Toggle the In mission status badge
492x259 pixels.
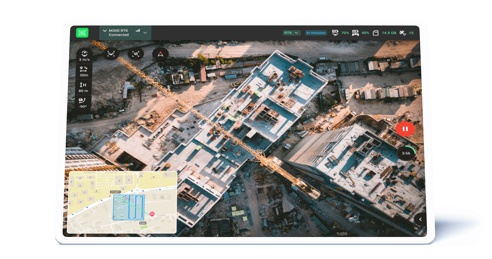point(316,33)
